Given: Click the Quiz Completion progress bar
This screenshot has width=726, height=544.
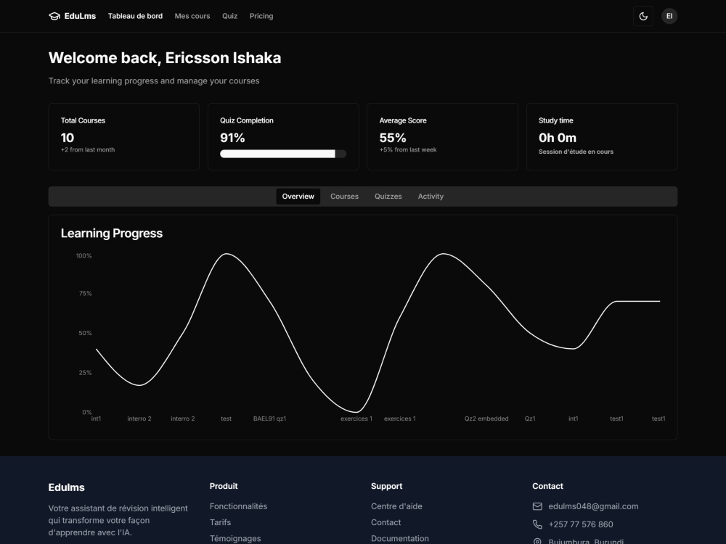Looking at the screenshot, I should click(x=283, y=154).
